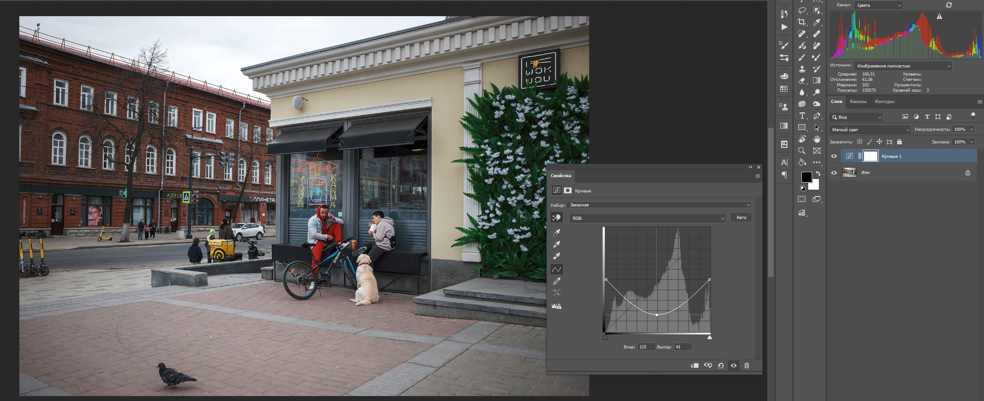Viewport: 984px width, 401px height.
Task: Select the Crop tool
Action: click(x=802, y=22)
